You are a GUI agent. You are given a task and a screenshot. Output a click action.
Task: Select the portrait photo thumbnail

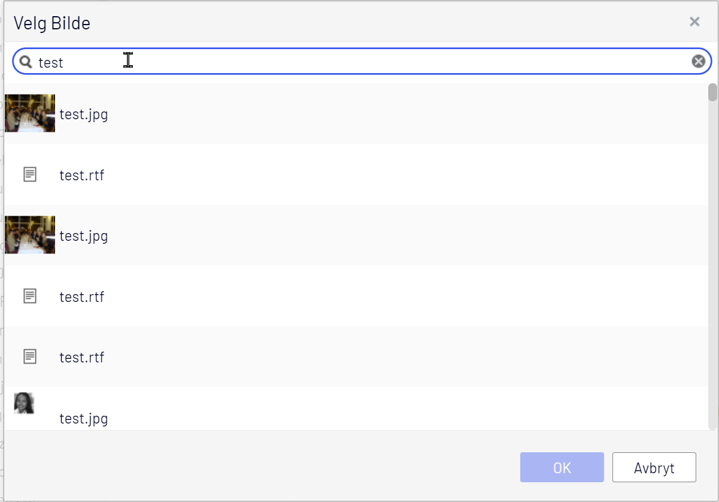click(x=24, y=403)
